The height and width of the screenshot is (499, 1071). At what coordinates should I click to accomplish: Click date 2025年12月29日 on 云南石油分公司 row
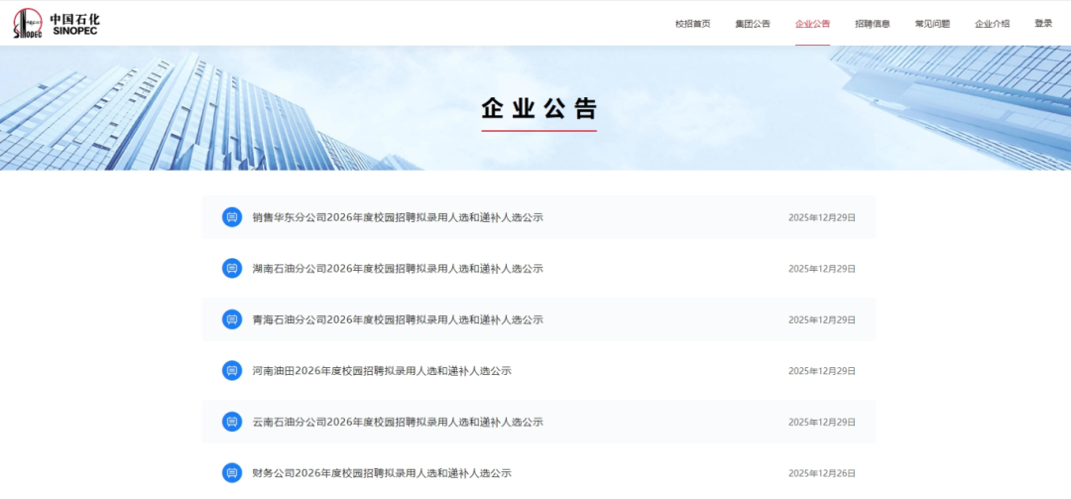point(822,423)
